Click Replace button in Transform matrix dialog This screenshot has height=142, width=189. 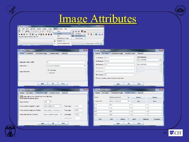click(x=138, y=97)
